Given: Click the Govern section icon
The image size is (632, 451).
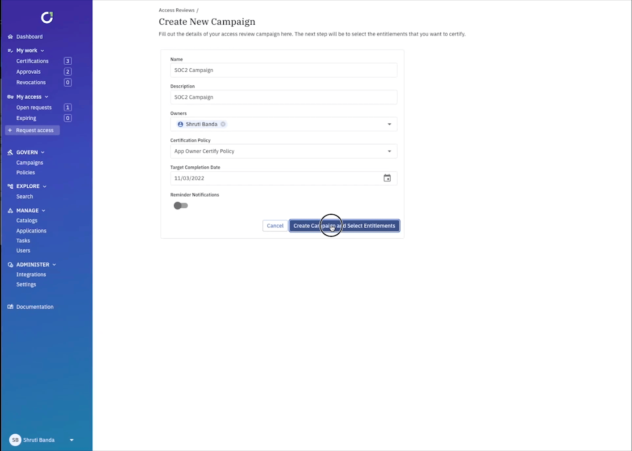Looking at the screenshot, I should [x=10, y=152].
